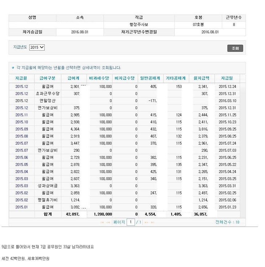Click the previous page arrow icon

[x=108, y=222]
